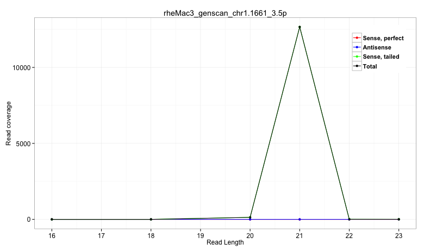424x250 pixels.
Task: Click the green Sense, tailed legend marker
Action: click(357, 57)
